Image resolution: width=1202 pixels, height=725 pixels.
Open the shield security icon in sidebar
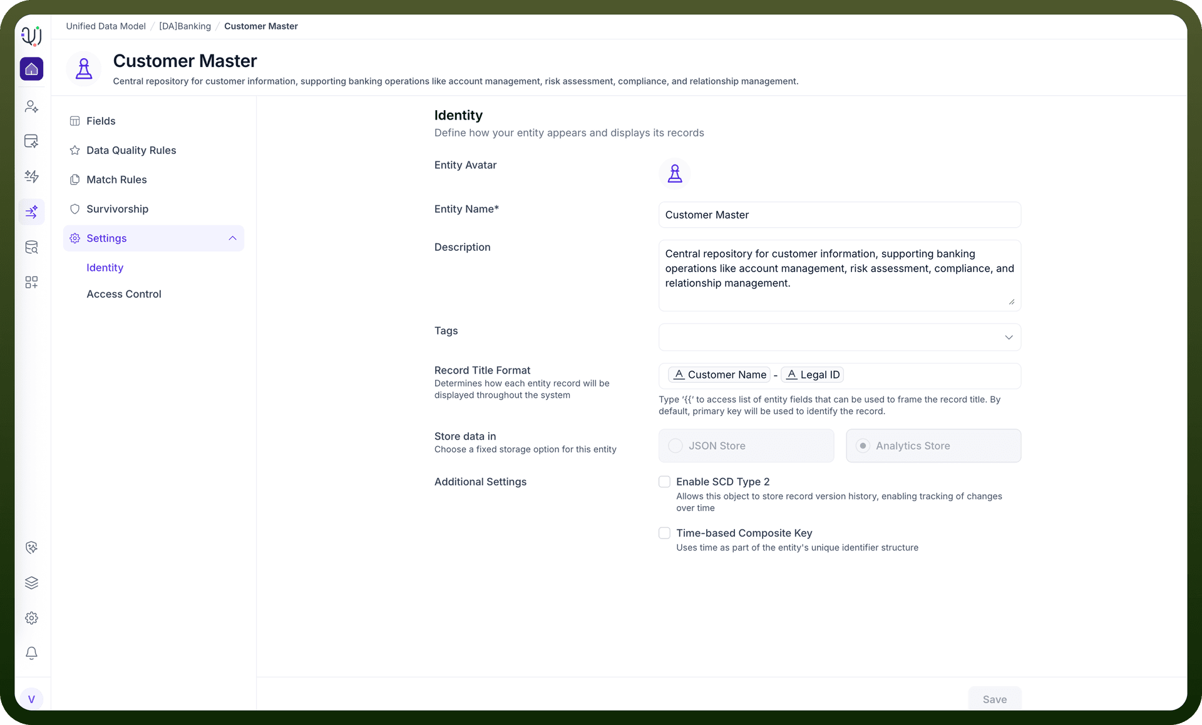coord(31,547)
